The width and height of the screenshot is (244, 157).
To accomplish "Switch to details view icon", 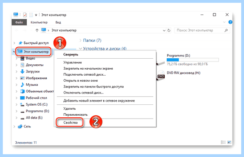I will click(x=223, y=142).
